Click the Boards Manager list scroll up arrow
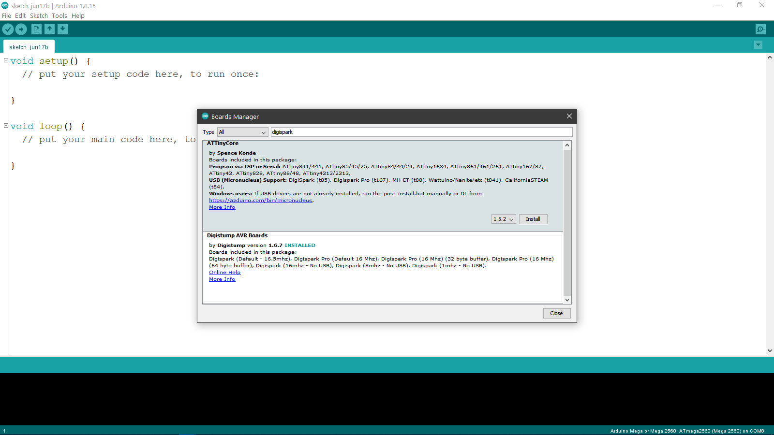Image resolution: width=774 pixels, height=435 pixels. 567,145
